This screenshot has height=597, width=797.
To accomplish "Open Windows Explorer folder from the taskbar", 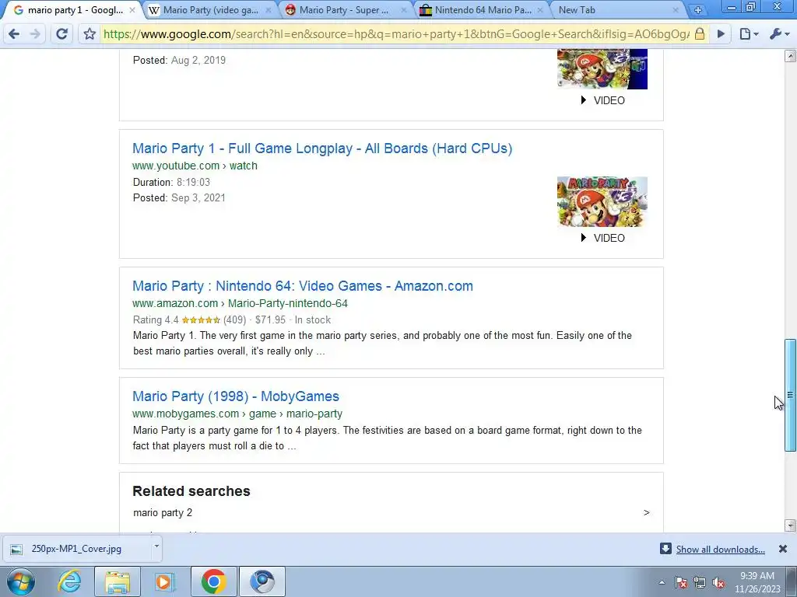I will [x=118, y=581].
